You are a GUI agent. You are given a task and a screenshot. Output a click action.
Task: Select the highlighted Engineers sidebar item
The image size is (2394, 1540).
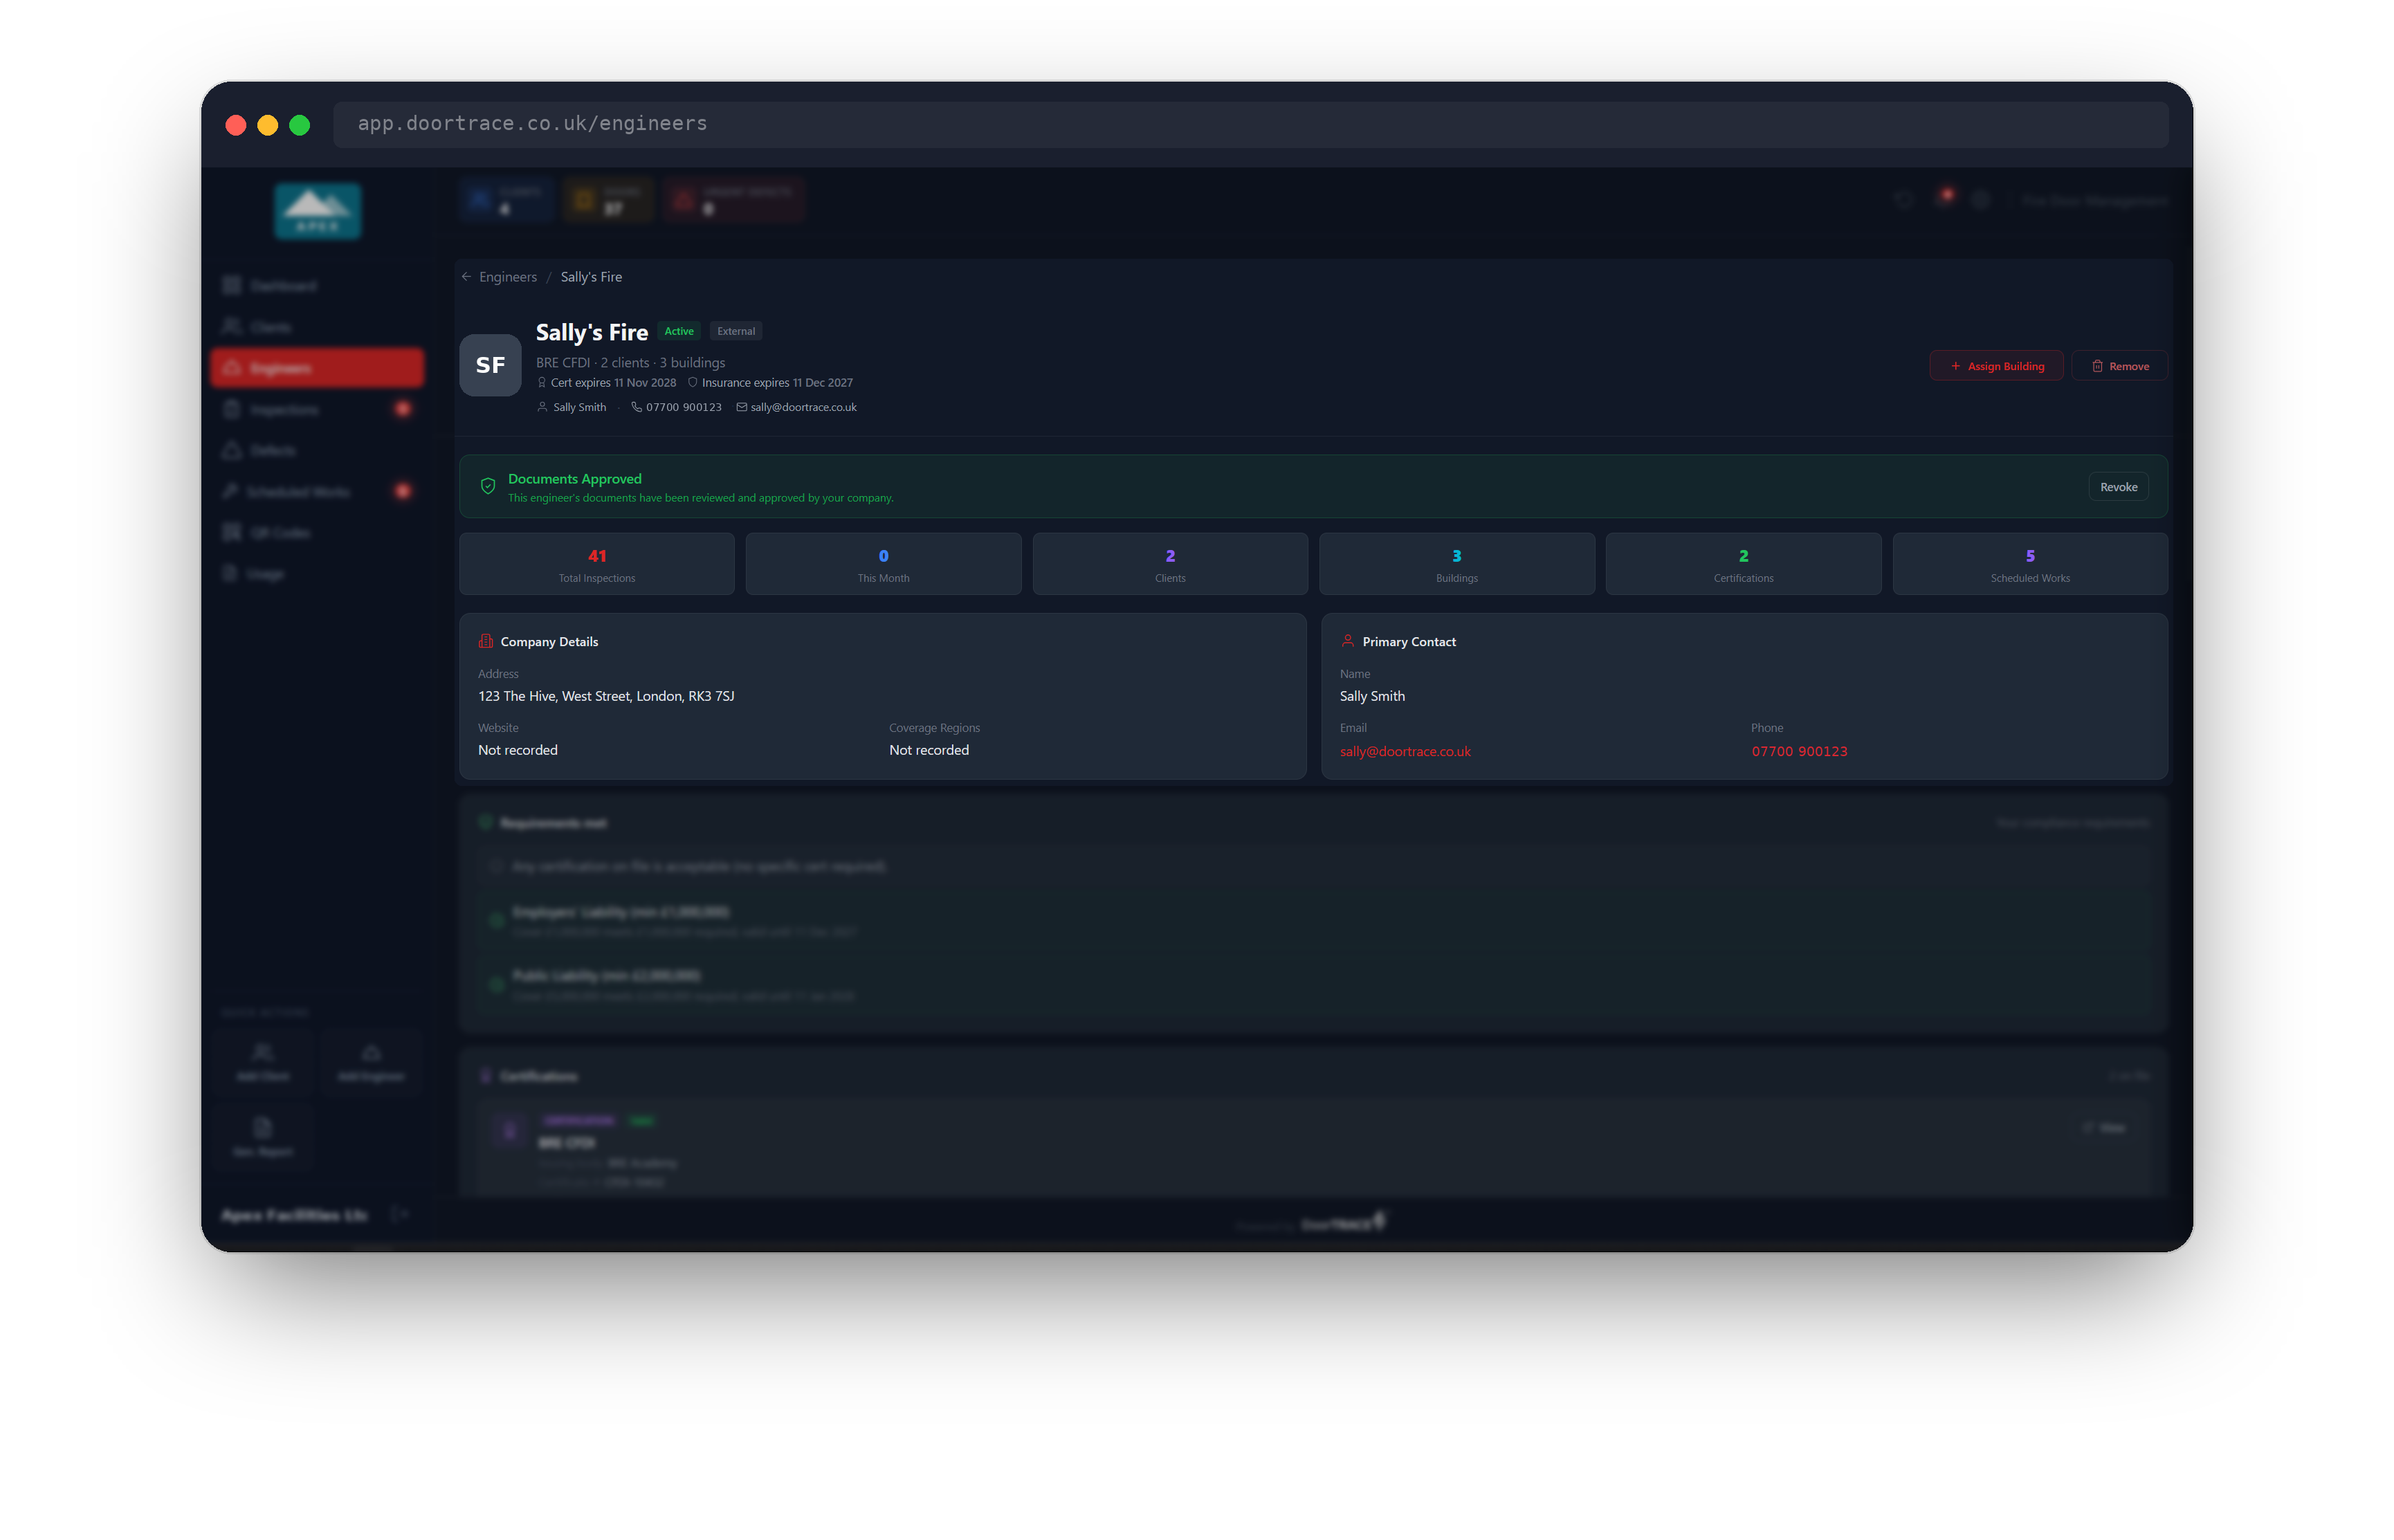(x=317, y=368)
